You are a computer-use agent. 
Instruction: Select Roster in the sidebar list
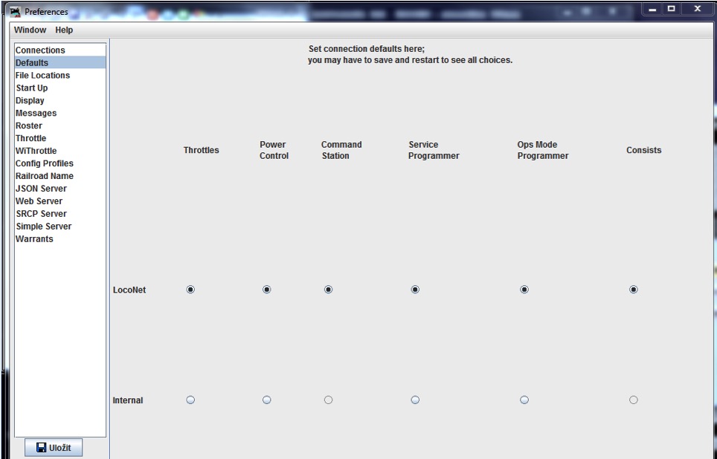(29, 126)
